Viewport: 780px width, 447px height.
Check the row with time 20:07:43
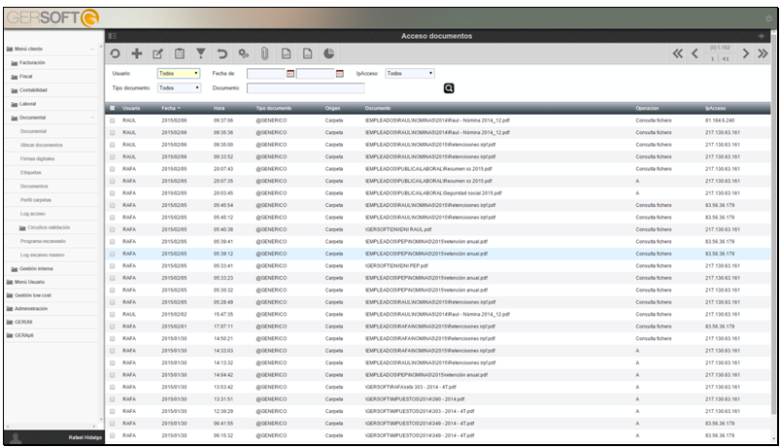(113, 169)
